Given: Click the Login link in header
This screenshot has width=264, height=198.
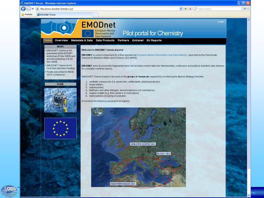Looking at the screenshot, I should [221, 22].
